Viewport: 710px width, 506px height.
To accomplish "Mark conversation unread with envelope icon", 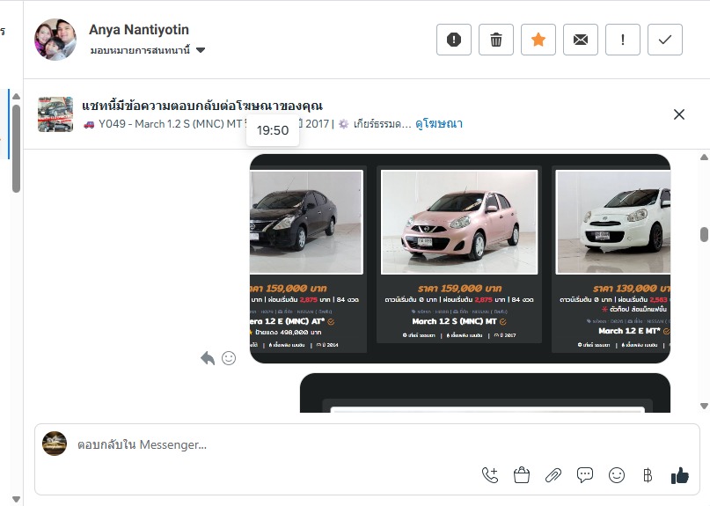I will (x=581, y=40).
